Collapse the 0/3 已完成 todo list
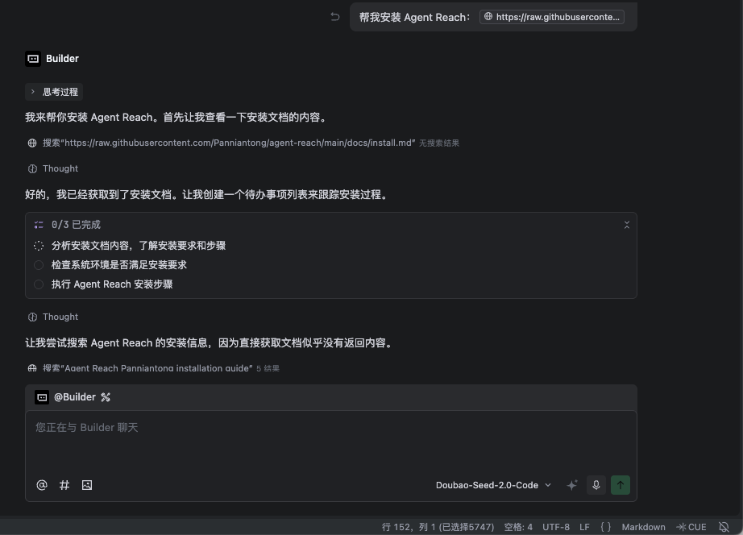Viewport: 743px width, 535px height. click(x=626, y=225)
